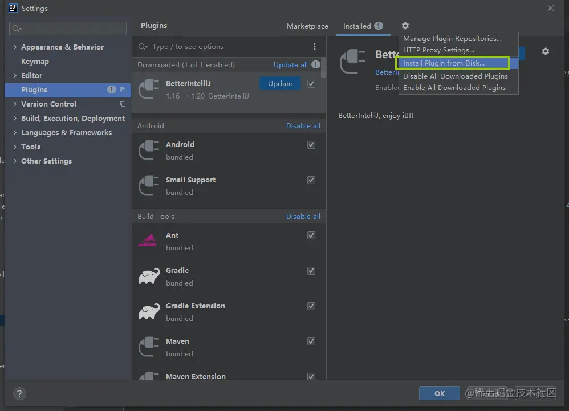
Task: Click the Update all link
Action: tap(291, 65)
